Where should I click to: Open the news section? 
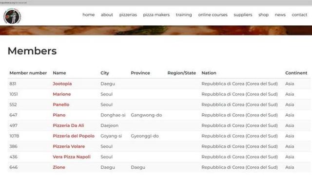point(280,15)
